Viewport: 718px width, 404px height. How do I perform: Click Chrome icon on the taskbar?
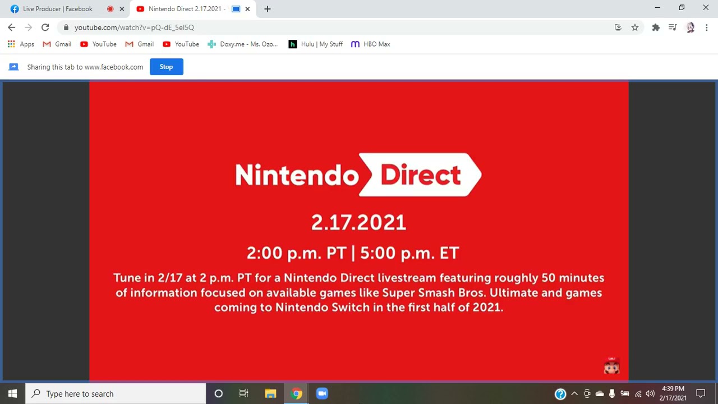pos(297,393)
